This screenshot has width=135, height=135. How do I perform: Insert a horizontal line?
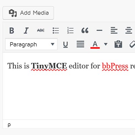pos(100,30)
